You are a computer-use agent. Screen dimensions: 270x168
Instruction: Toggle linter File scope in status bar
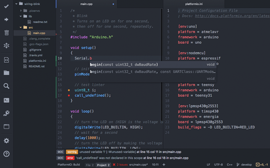(89, 165)
